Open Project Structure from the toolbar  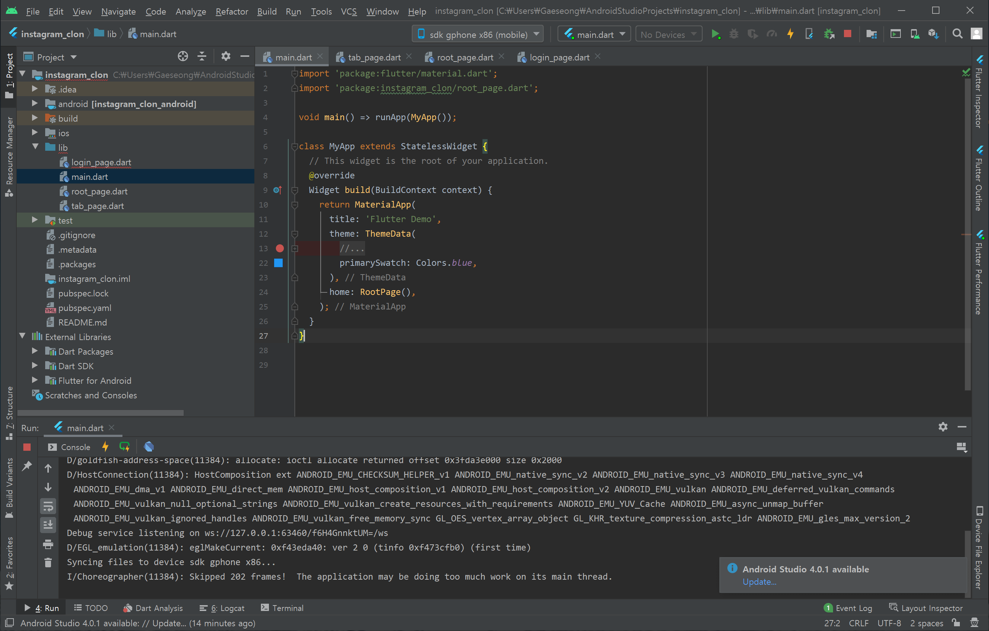pyautogui.click(x=871, y=34)
